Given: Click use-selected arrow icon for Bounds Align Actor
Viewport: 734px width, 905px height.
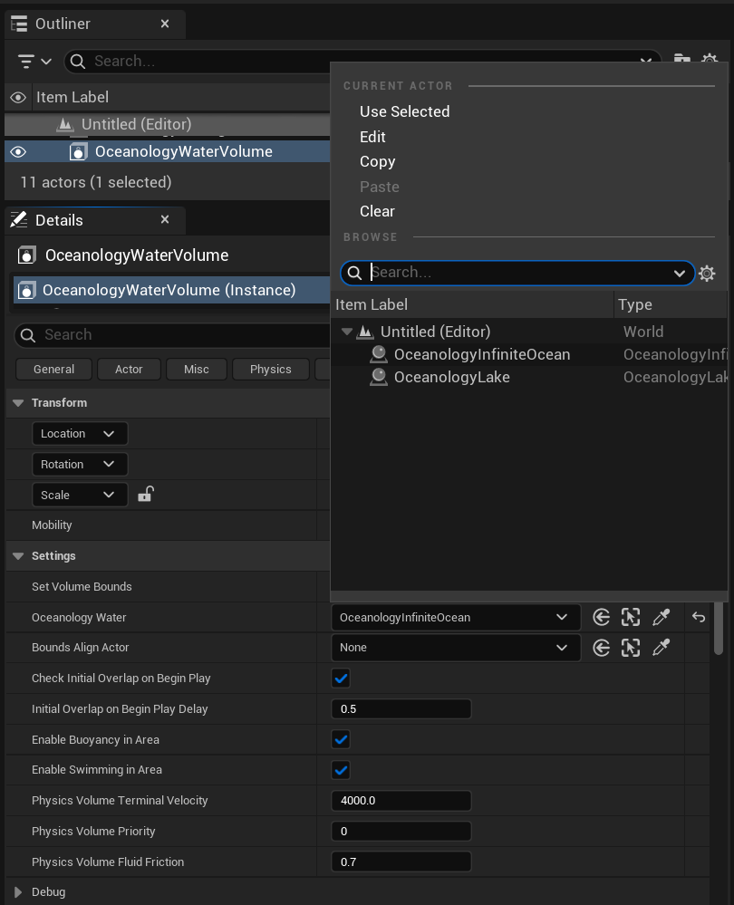Looking at the screenshot, I should click(x=601, y=648).
